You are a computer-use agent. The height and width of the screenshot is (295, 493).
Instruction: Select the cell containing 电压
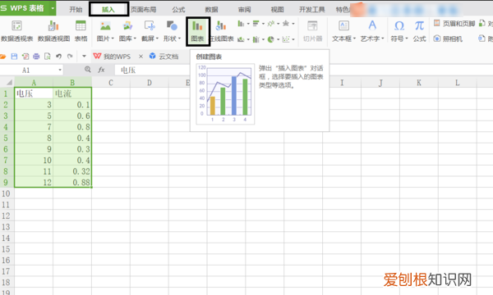[x=34, y=93]
